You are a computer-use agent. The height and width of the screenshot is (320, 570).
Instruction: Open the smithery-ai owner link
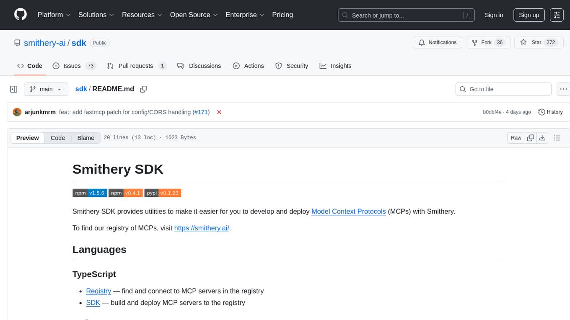pyautogui.click(x=45, y=43)
